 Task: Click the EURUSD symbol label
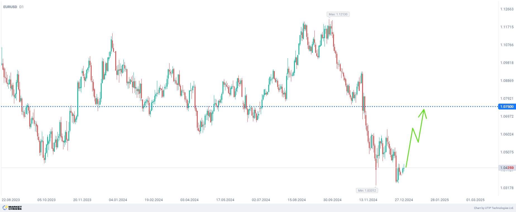point(10,7)
